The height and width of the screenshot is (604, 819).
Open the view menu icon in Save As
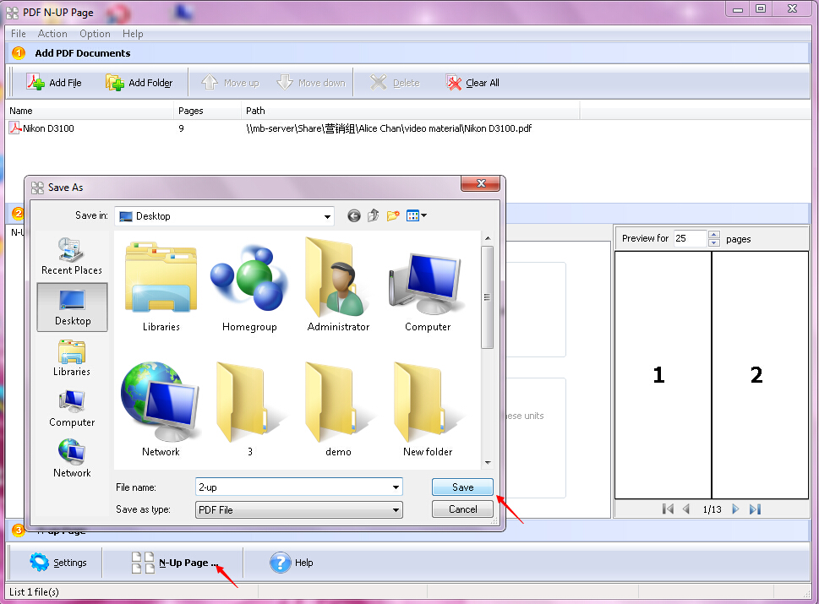(x=417, y=215)
